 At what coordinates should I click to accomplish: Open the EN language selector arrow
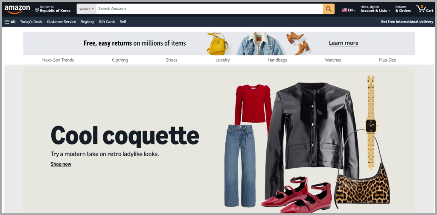[x=354, y=11]
